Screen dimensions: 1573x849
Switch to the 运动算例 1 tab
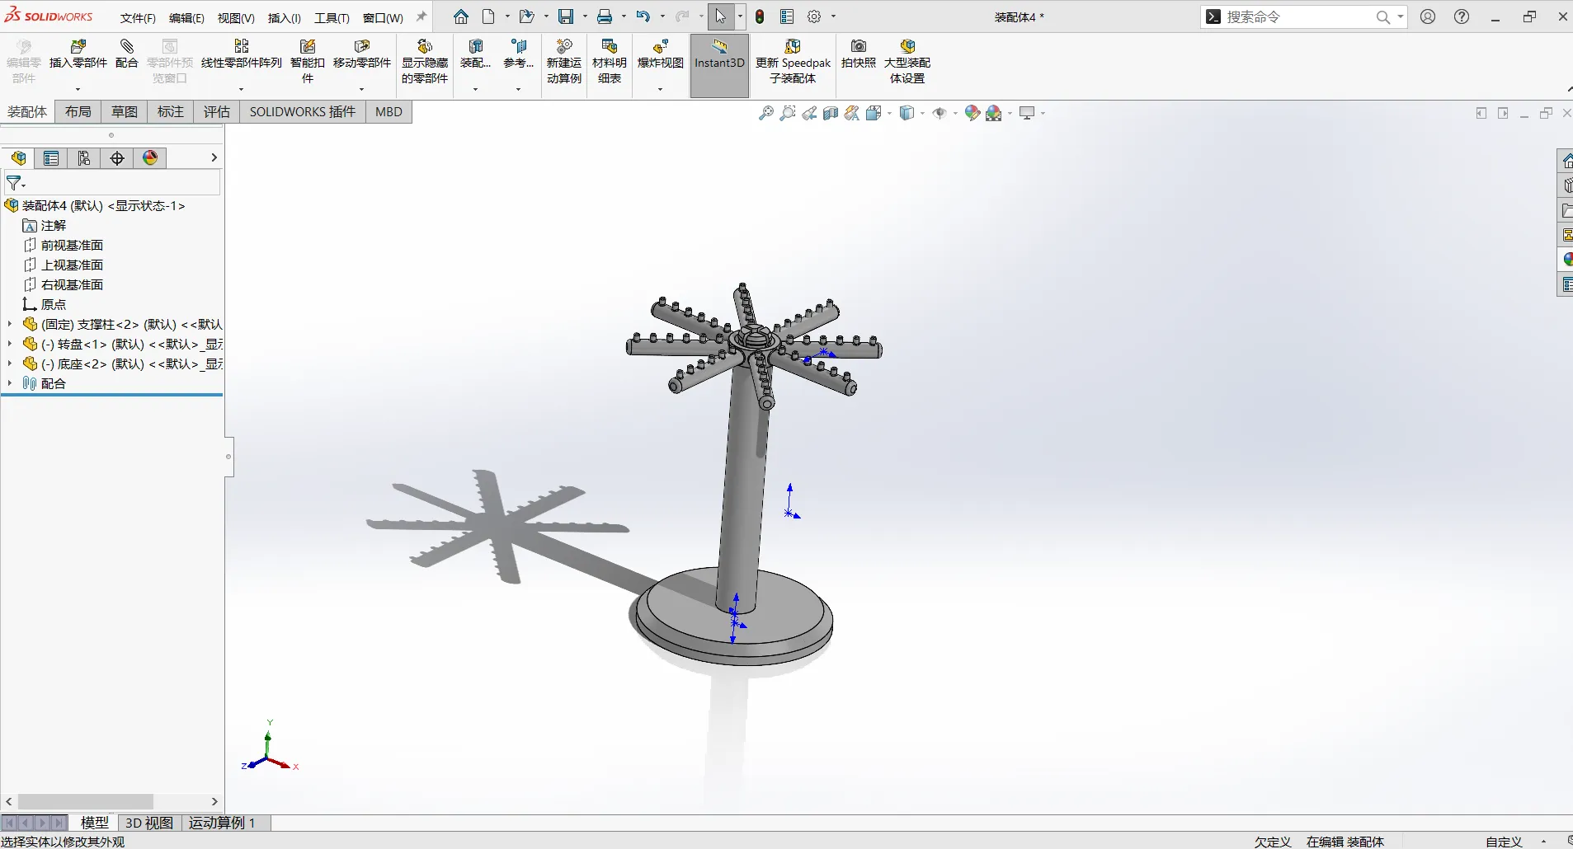(x=222, y=823)
